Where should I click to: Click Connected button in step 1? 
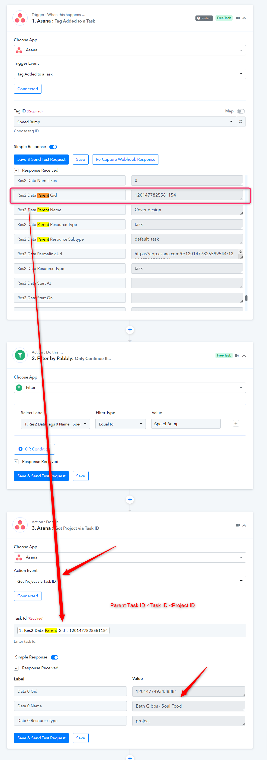28,89
